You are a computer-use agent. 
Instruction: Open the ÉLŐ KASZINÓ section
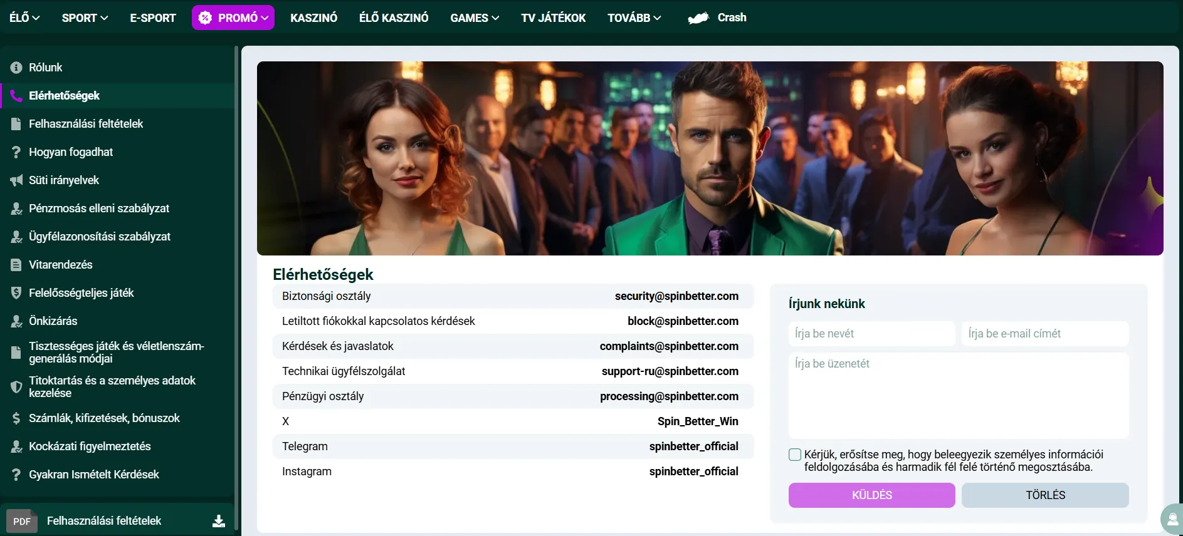tap(394, 18)
